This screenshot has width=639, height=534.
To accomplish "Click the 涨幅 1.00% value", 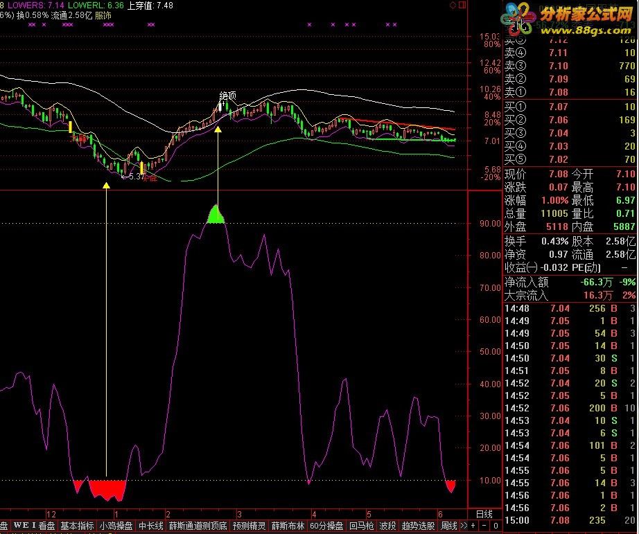I will tap(554, 200).
